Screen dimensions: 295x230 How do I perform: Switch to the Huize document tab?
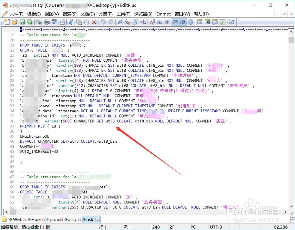coord(35,219)
